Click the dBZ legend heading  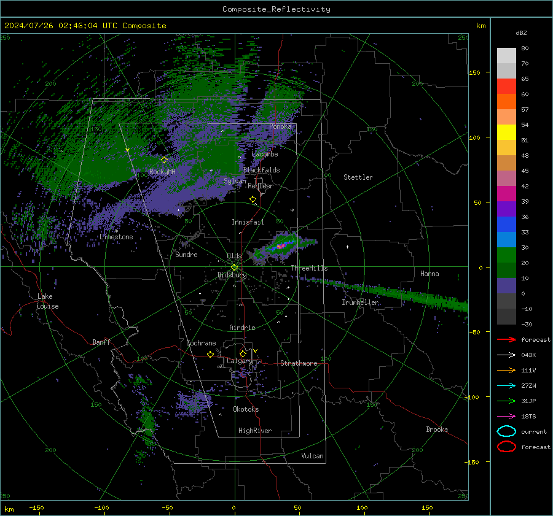tap(521, 33)
